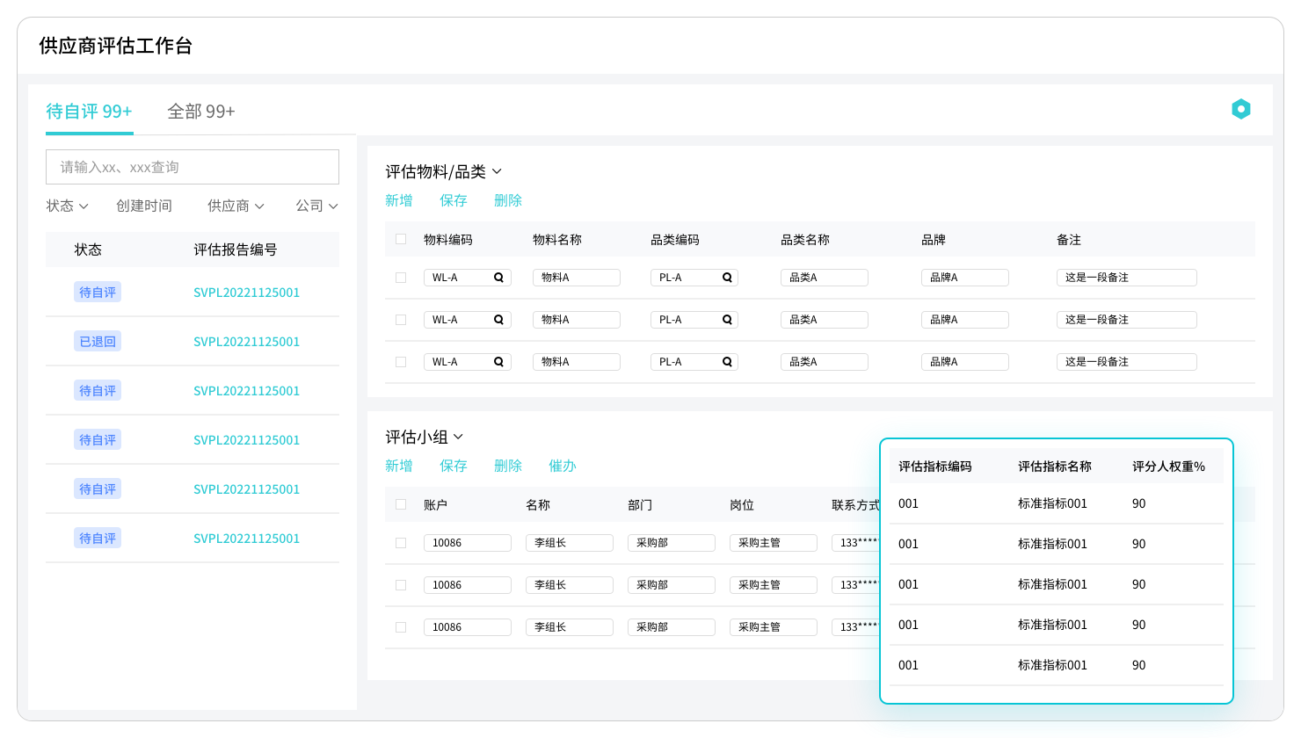The image size is (1301, 738).
Task: Toggle select-all checkbox in 评估小组 table header
Action: 401,504
